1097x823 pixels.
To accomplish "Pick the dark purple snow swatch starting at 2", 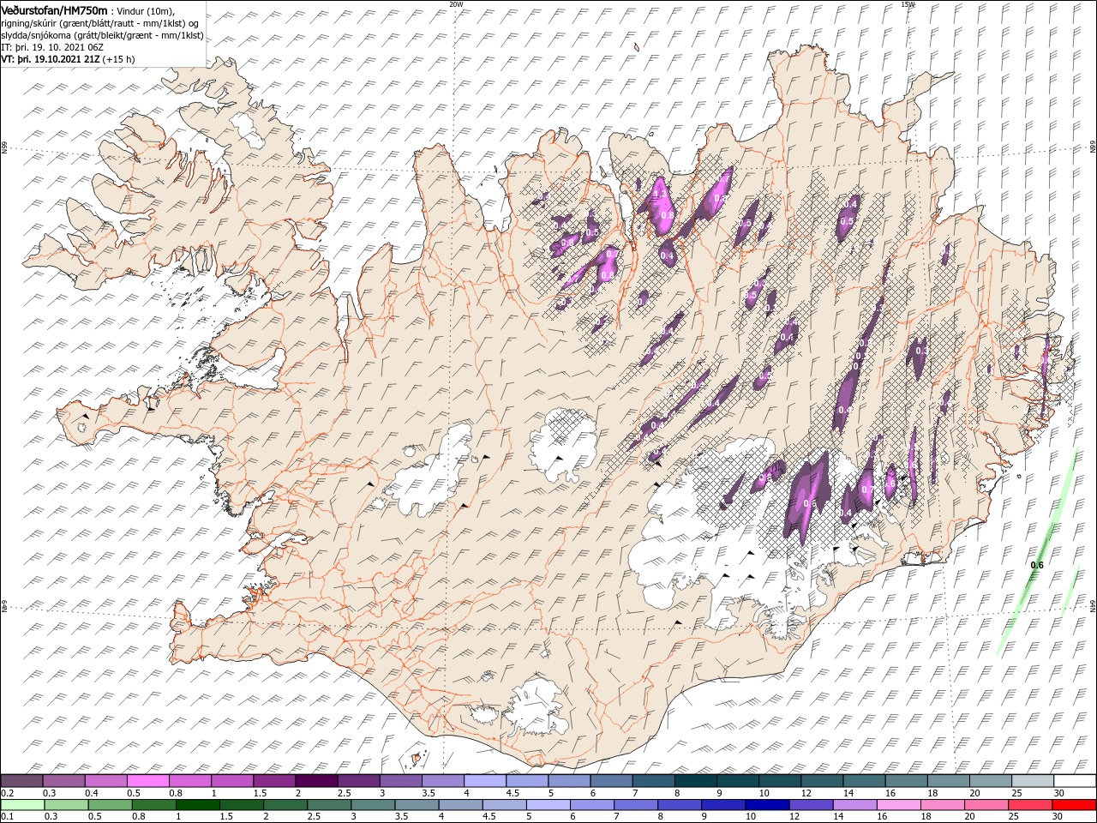I will pos(316,780).
